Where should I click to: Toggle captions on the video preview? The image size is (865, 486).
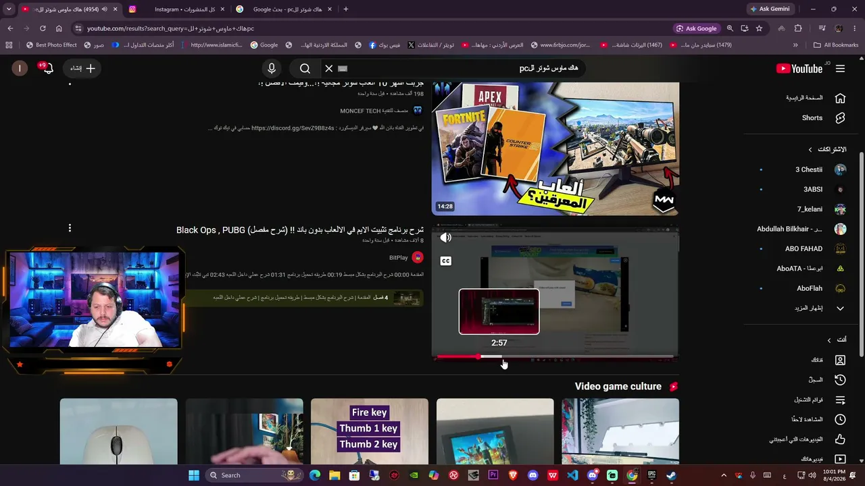coord(446,261)
